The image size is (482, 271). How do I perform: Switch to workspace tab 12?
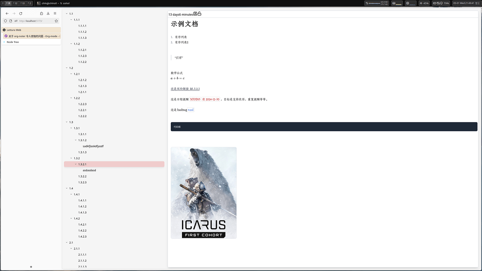(x=15, y=3)
